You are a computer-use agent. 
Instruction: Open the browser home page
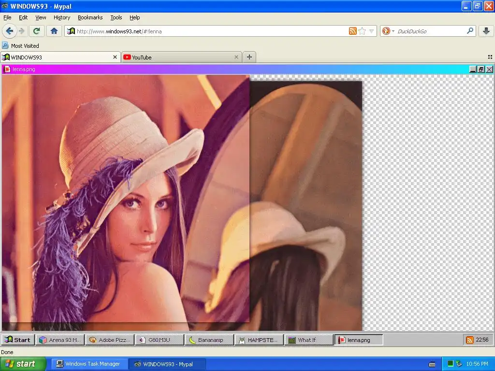click(x=54, y=31)
